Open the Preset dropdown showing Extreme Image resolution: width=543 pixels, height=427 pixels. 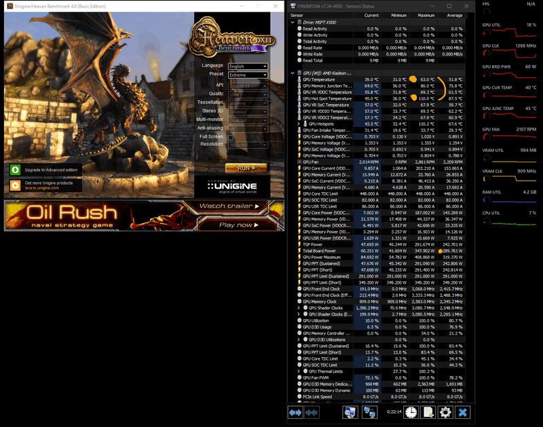(x=248, y=75)
